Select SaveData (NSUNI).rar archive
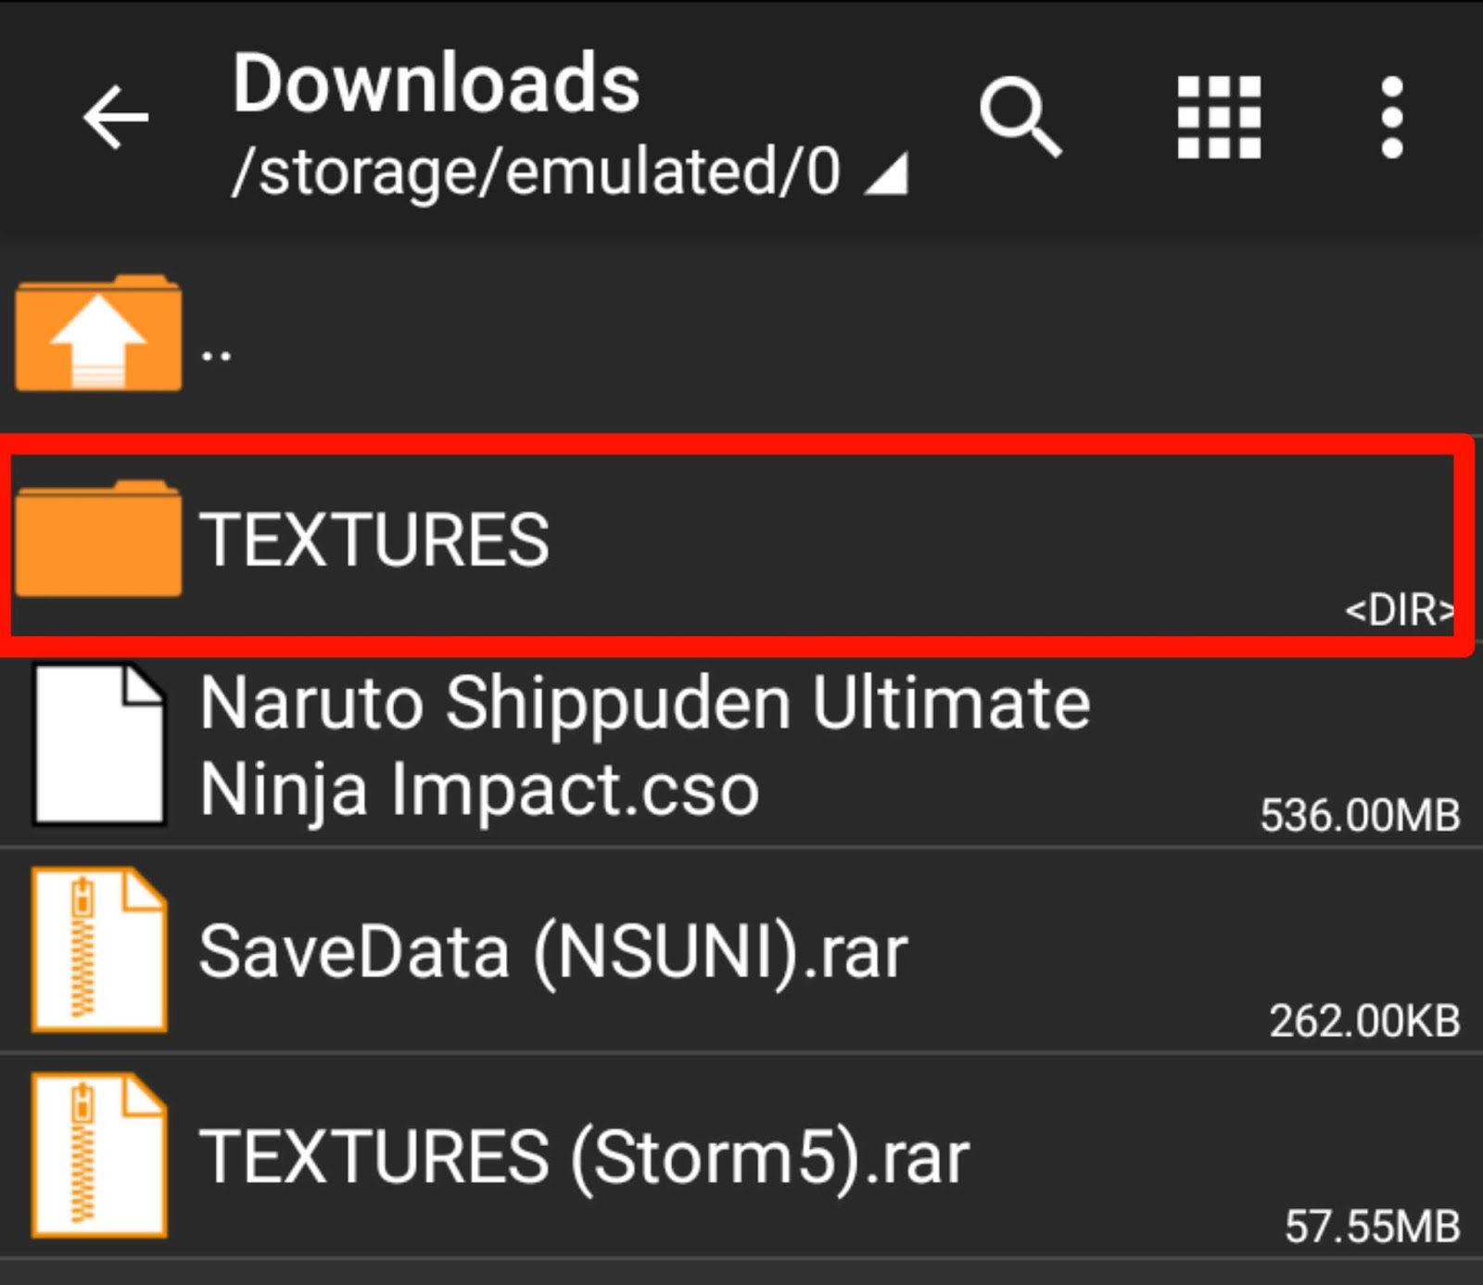1483x1285 pixels. [556, 950]
